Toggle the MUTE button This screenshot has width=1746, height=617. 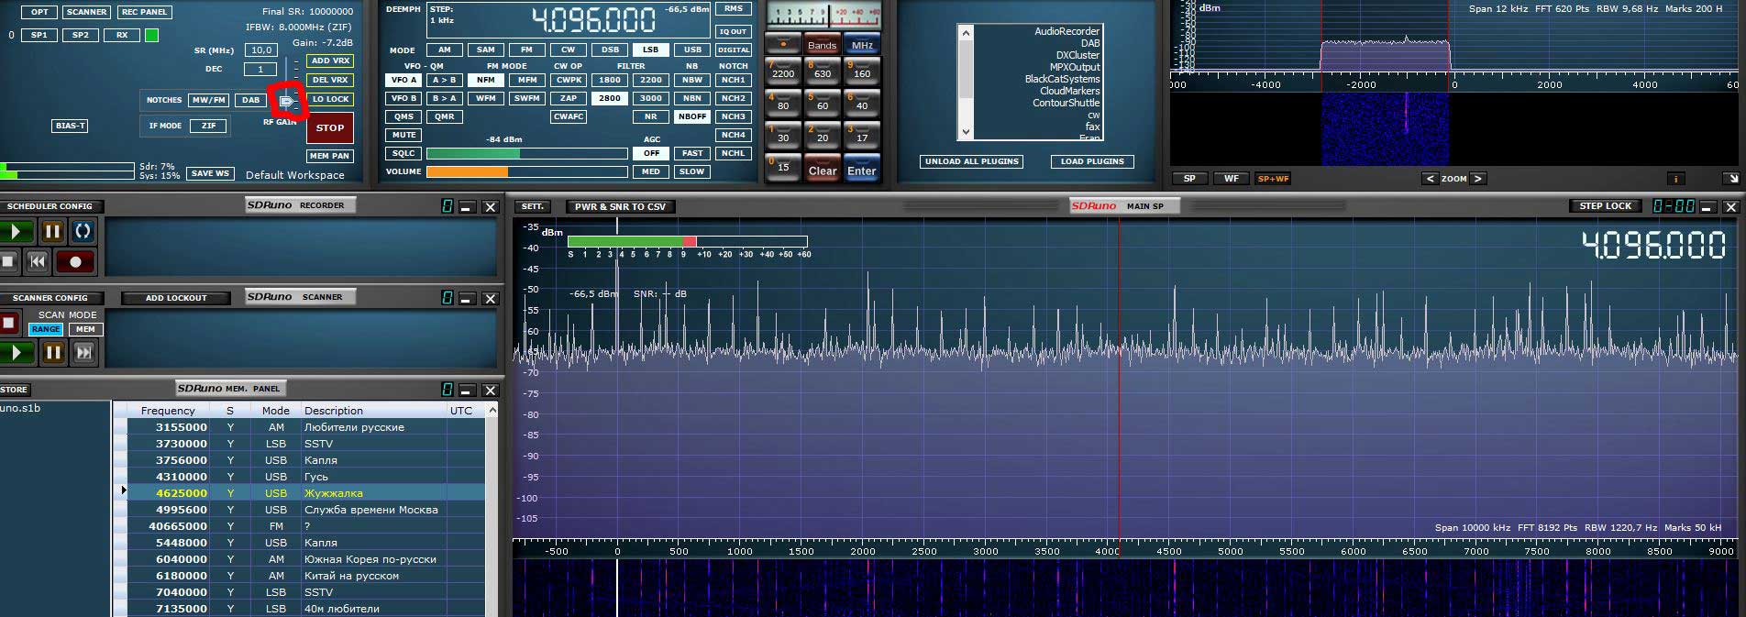(x=404, y=135)
